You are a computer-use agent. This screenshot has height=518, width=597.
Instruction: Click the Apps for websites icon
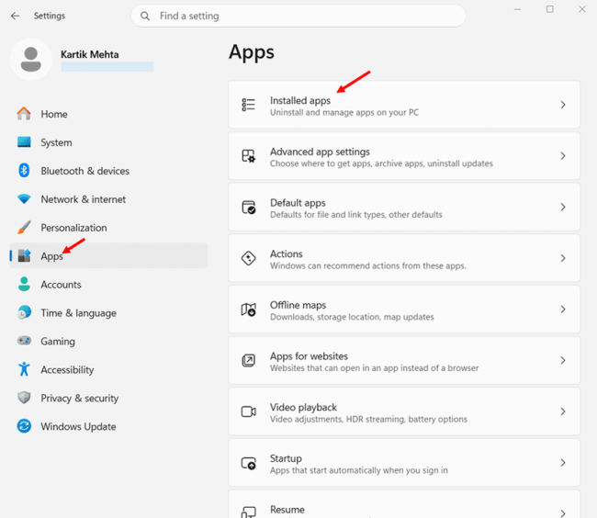click(x=249, y=360)
